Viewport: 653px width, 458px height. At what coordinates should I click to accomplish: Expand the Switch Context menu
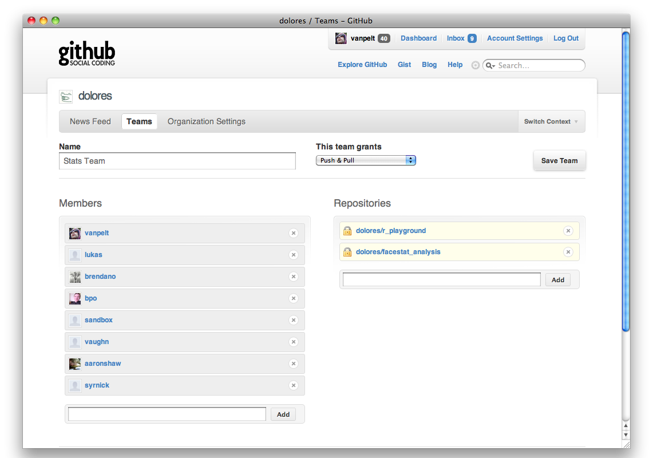551,121
